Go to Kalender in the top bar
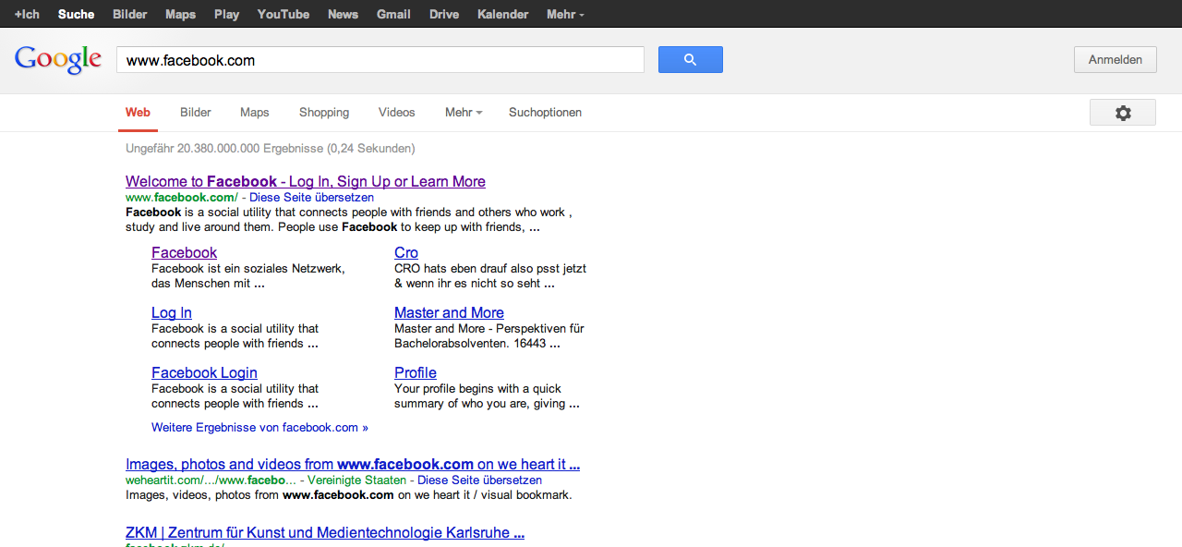 [502, 14]
